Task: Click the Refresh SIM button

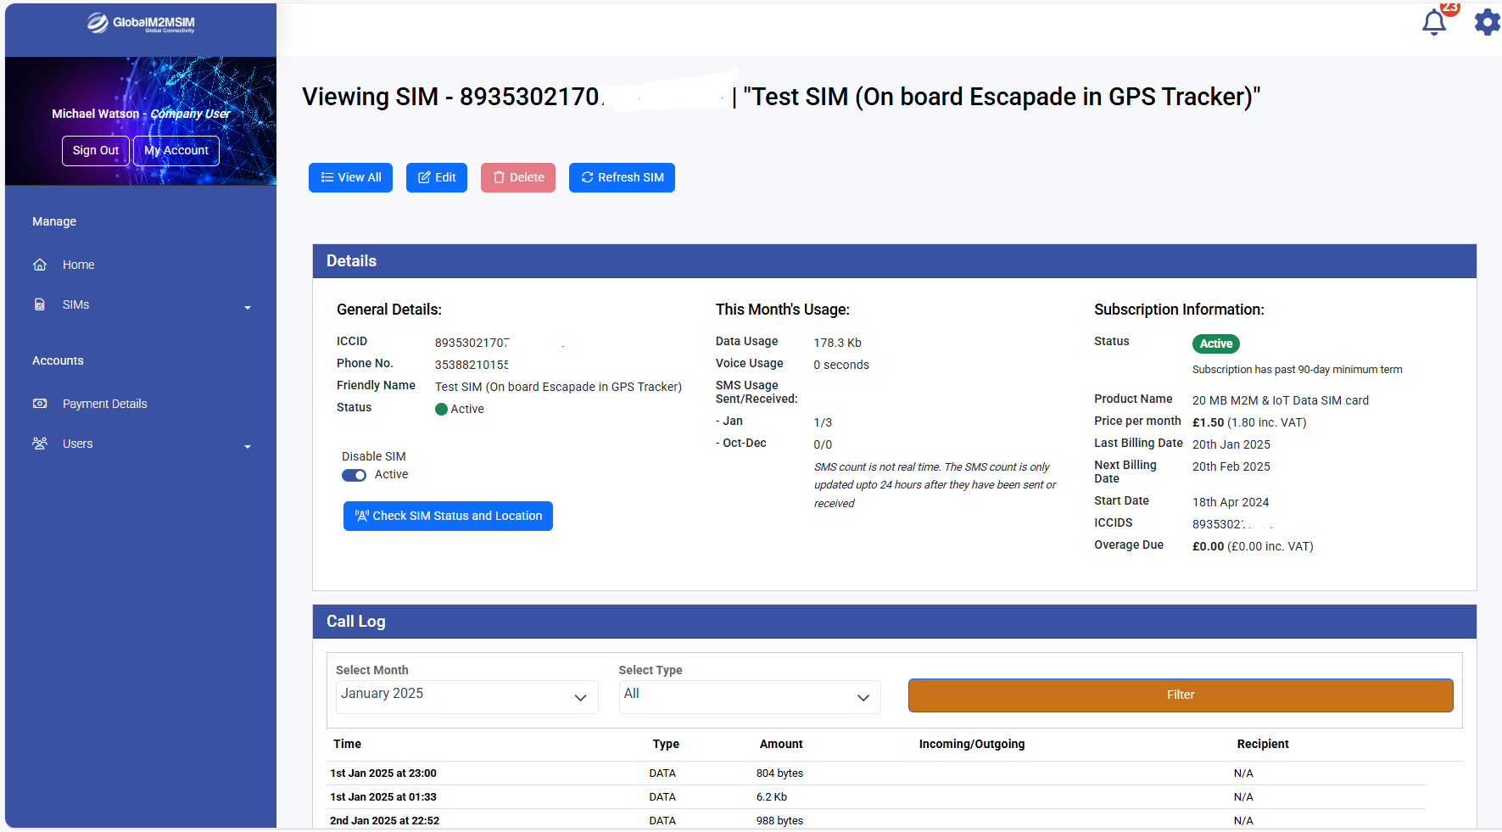Action: (x=622, y=177)
